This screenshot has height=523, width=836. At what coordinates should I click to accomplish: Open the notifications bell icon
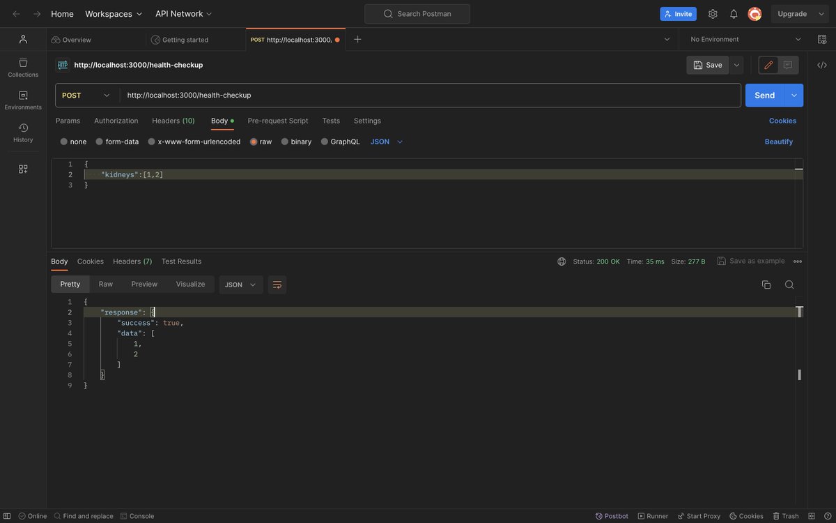click(x=734, y=14)
